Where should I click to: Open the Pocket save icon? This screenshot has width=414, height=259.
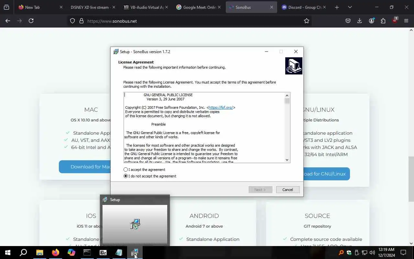click(348, 21)
